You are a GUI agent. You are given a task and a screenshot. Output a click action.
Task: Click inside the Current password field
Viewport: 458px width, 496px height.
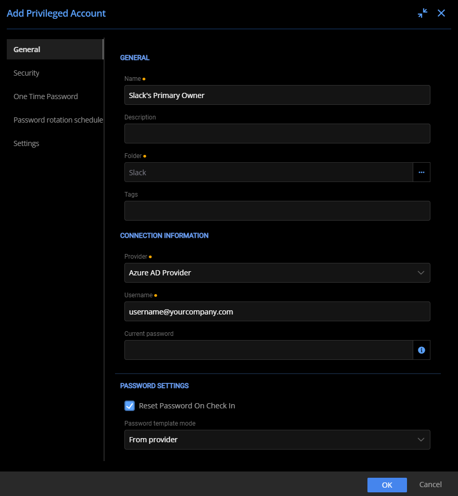[269, 350]
